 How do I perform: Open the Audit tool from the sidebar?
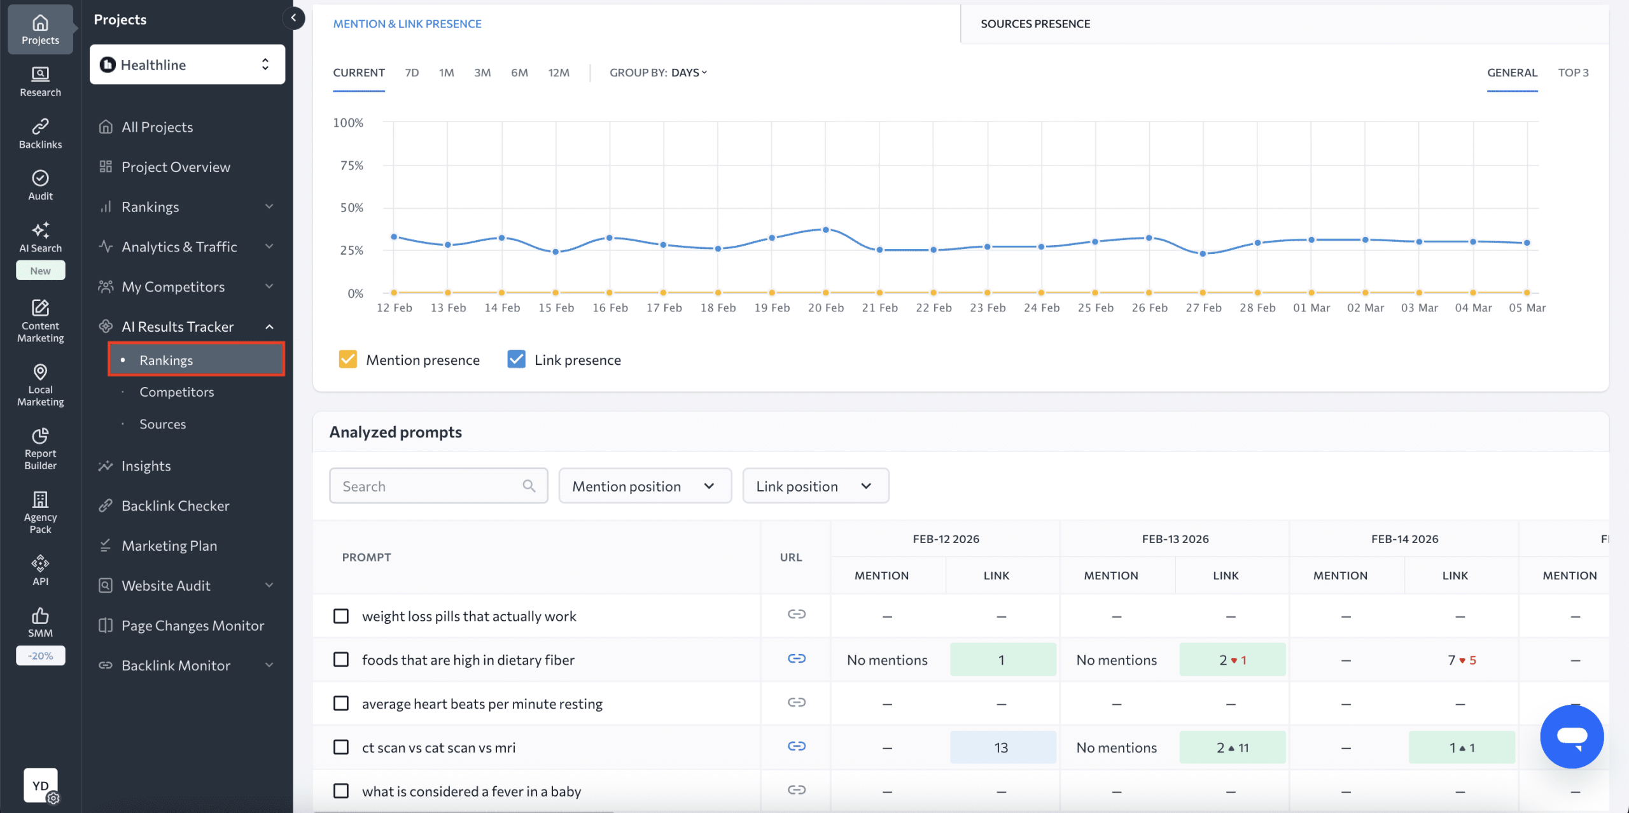coord(39,184)
